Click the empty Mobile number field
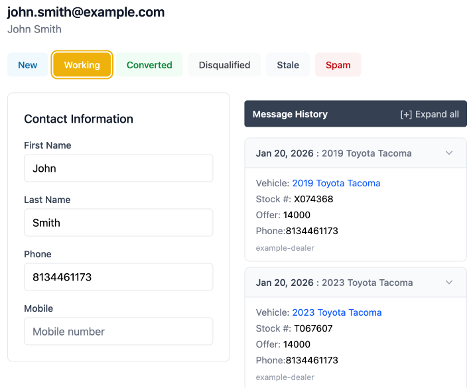The image size is (475, 388). tap(118, 332)
